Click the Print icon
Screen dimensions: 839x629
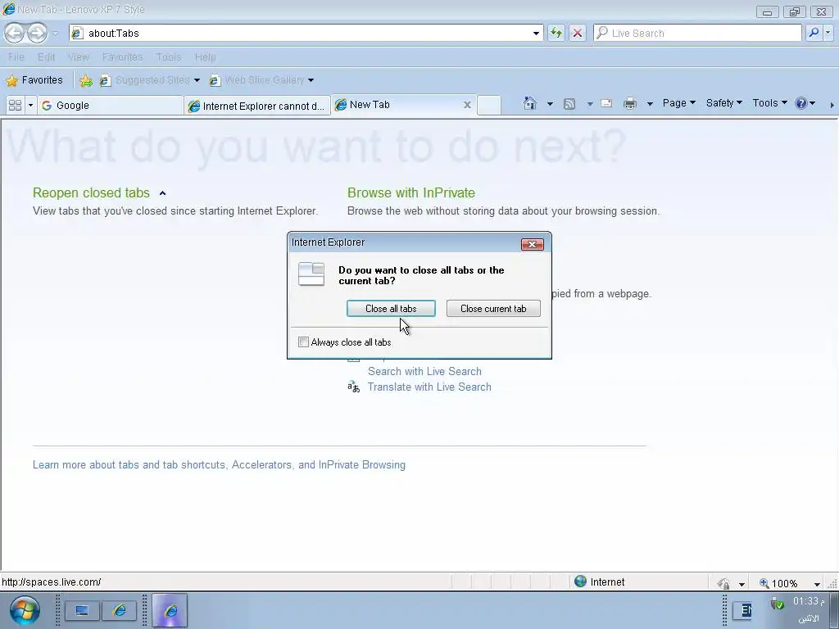(630, 104)
